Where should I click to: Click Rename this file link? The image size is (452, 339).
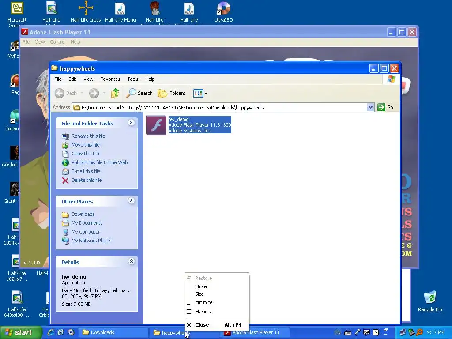coord(88,136)
